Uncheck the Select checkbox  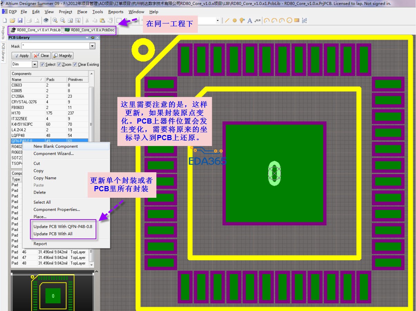pyautogui.click(x=42, y=65)
